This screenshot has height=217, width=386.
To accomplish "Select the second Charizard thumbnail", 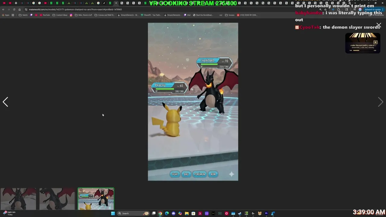I will coord(57,199).
